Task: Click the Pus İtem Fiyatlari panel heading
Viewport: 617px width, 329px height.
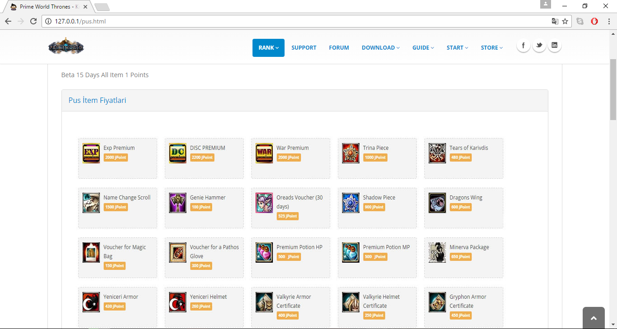Action: [x=97, y=100]
